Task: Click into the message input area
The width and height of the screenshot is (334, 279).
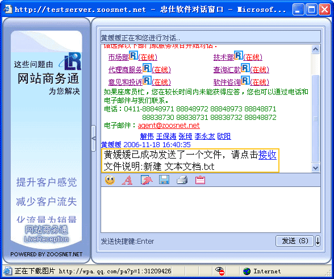Action: point(210,210)
